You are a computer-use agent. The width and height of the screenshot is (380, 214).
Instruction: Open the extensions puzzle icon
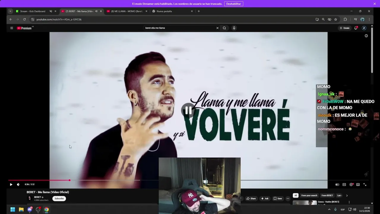point(345,19)
